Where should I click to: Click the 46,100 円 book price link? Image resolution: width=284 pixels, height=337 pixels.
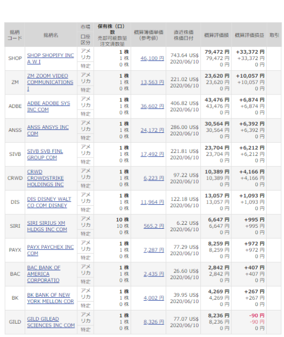tap(152, 59)
